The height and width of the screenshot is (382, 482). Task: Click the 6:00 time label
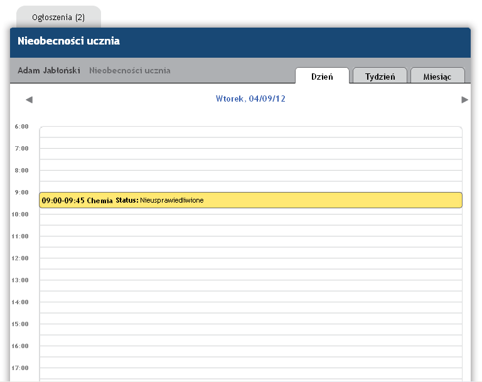click(x=21, y=126)
